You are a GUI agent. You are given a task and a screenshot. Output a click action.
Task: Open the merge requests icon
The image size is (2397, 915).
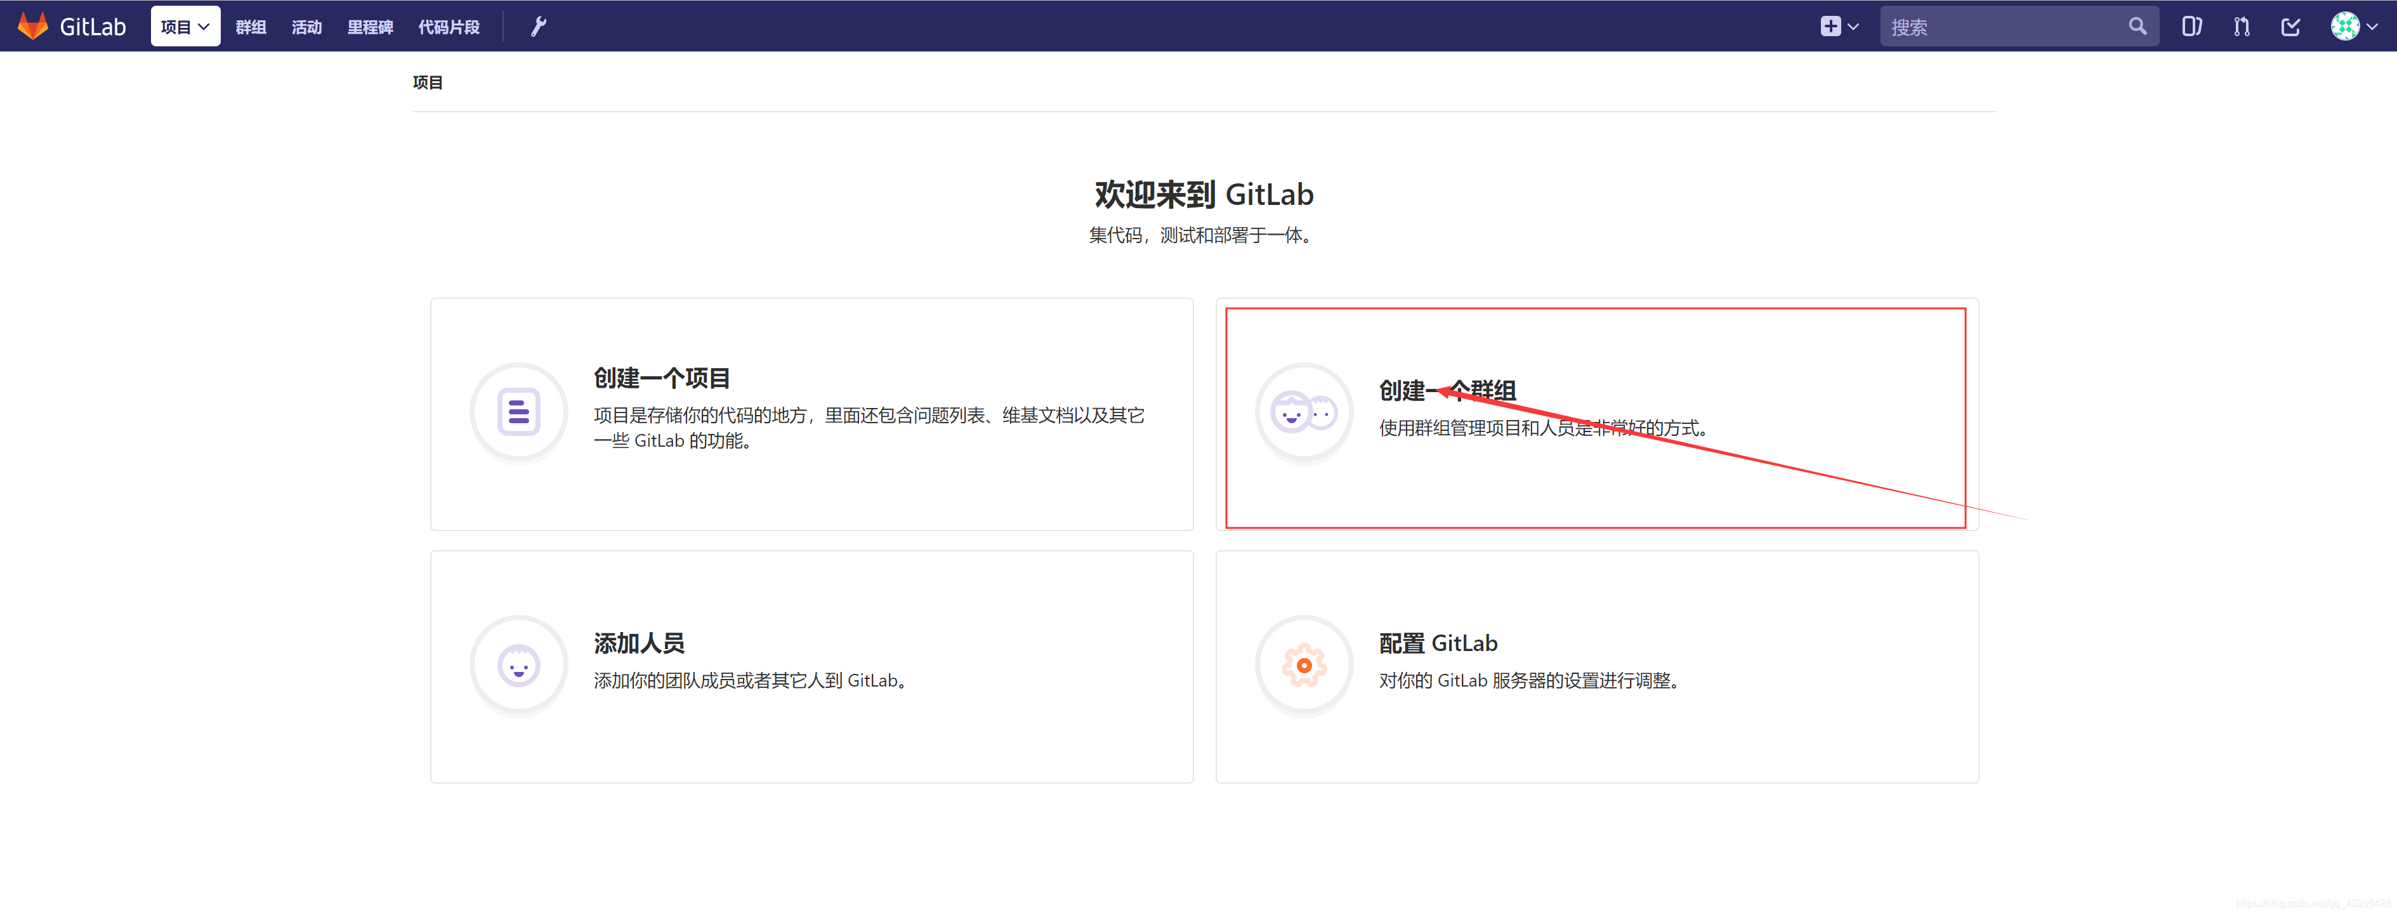[2241, 26]
